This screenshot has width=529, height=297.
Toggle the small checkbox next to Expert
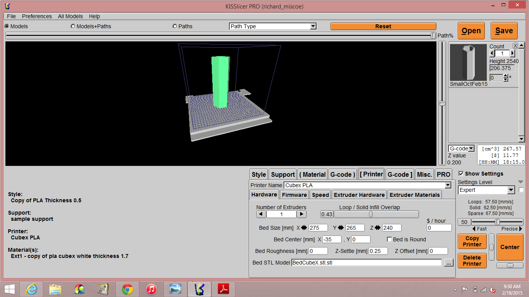[521, 190]
